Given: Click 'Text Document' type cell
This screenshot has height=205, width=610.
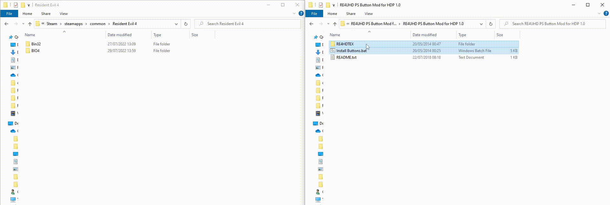Looking at the screenshot, I should [471, 57].
